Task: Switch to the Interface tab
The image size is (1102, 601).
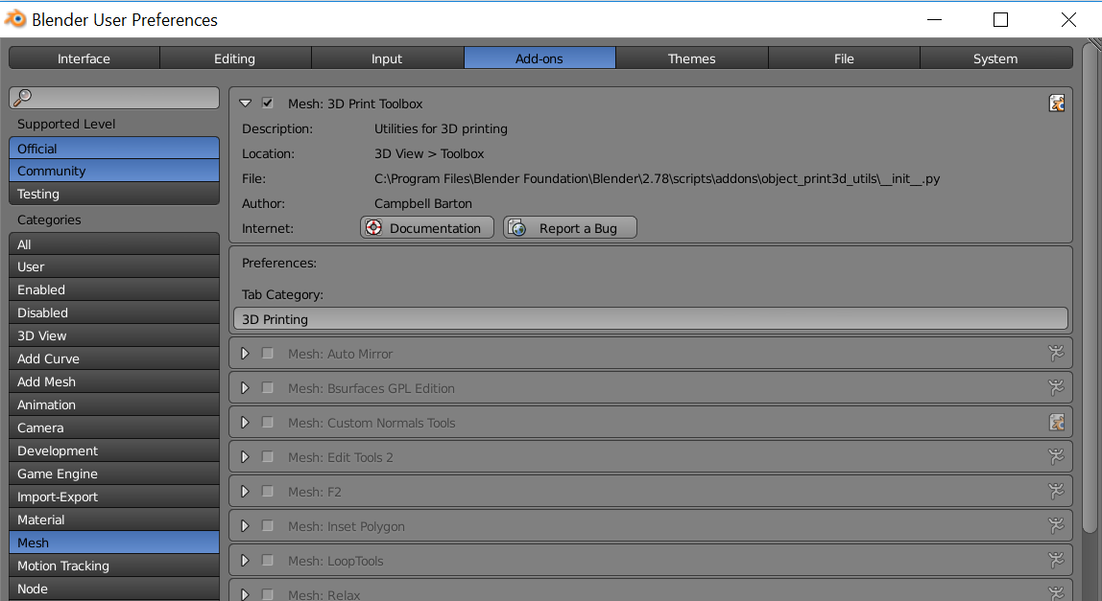Action: 84,58
